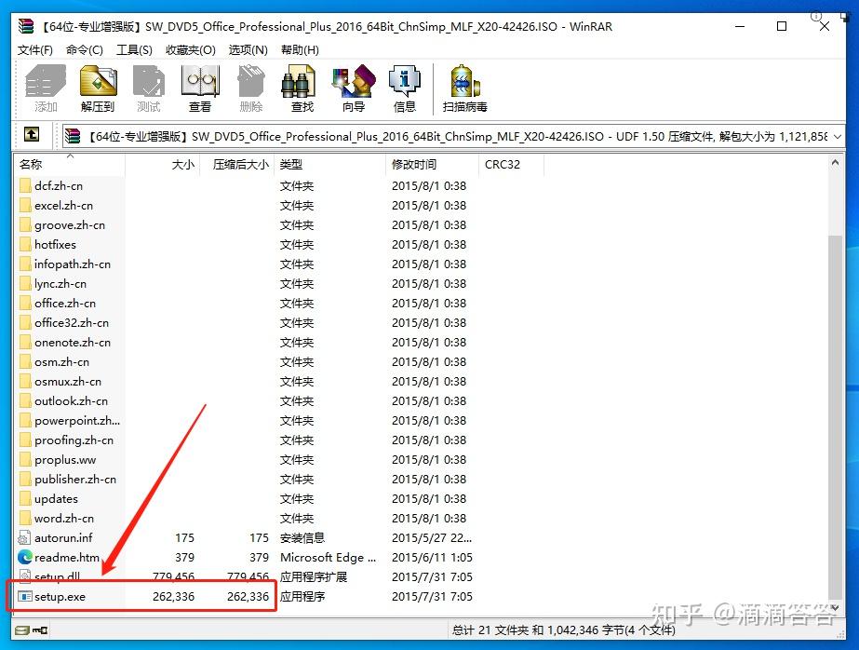This screenshot has height=650, width=859.
Task: Open the 查看 (View) toolbar icon
Action: coord(200,88)
